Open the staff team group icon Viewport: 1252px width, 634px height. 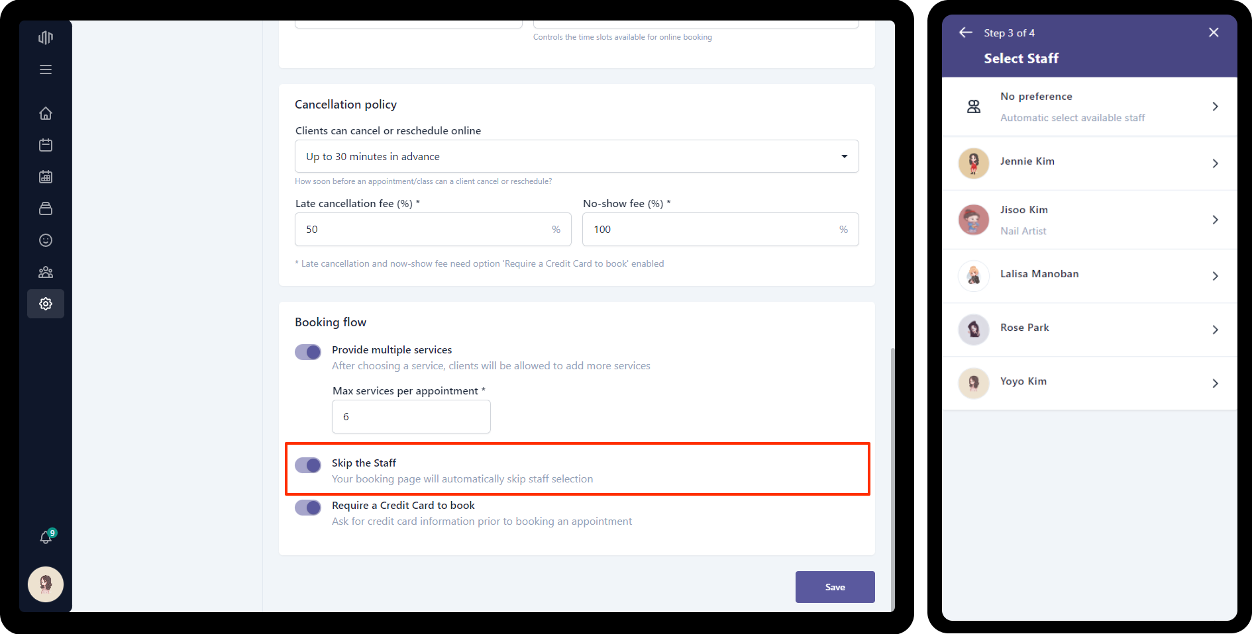point(46,272)
